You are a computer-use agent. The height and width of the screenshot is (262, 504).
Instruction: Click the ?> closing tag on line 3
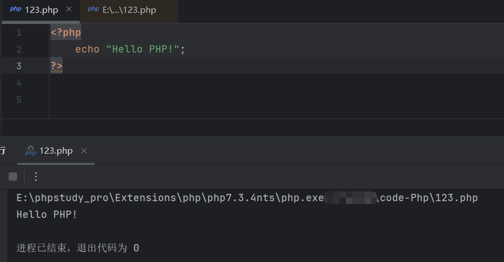pos(57,66)
